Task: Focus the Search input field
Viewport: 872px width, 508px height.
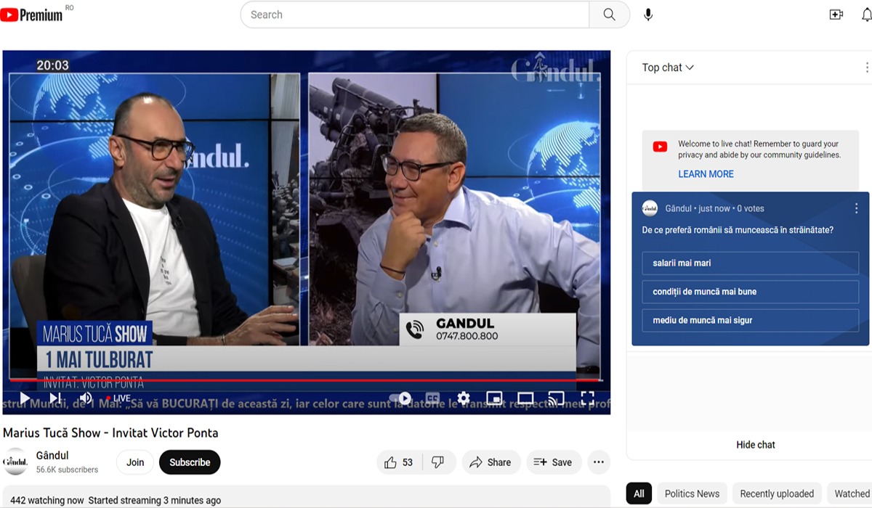Action: click(x=415, y=15)
